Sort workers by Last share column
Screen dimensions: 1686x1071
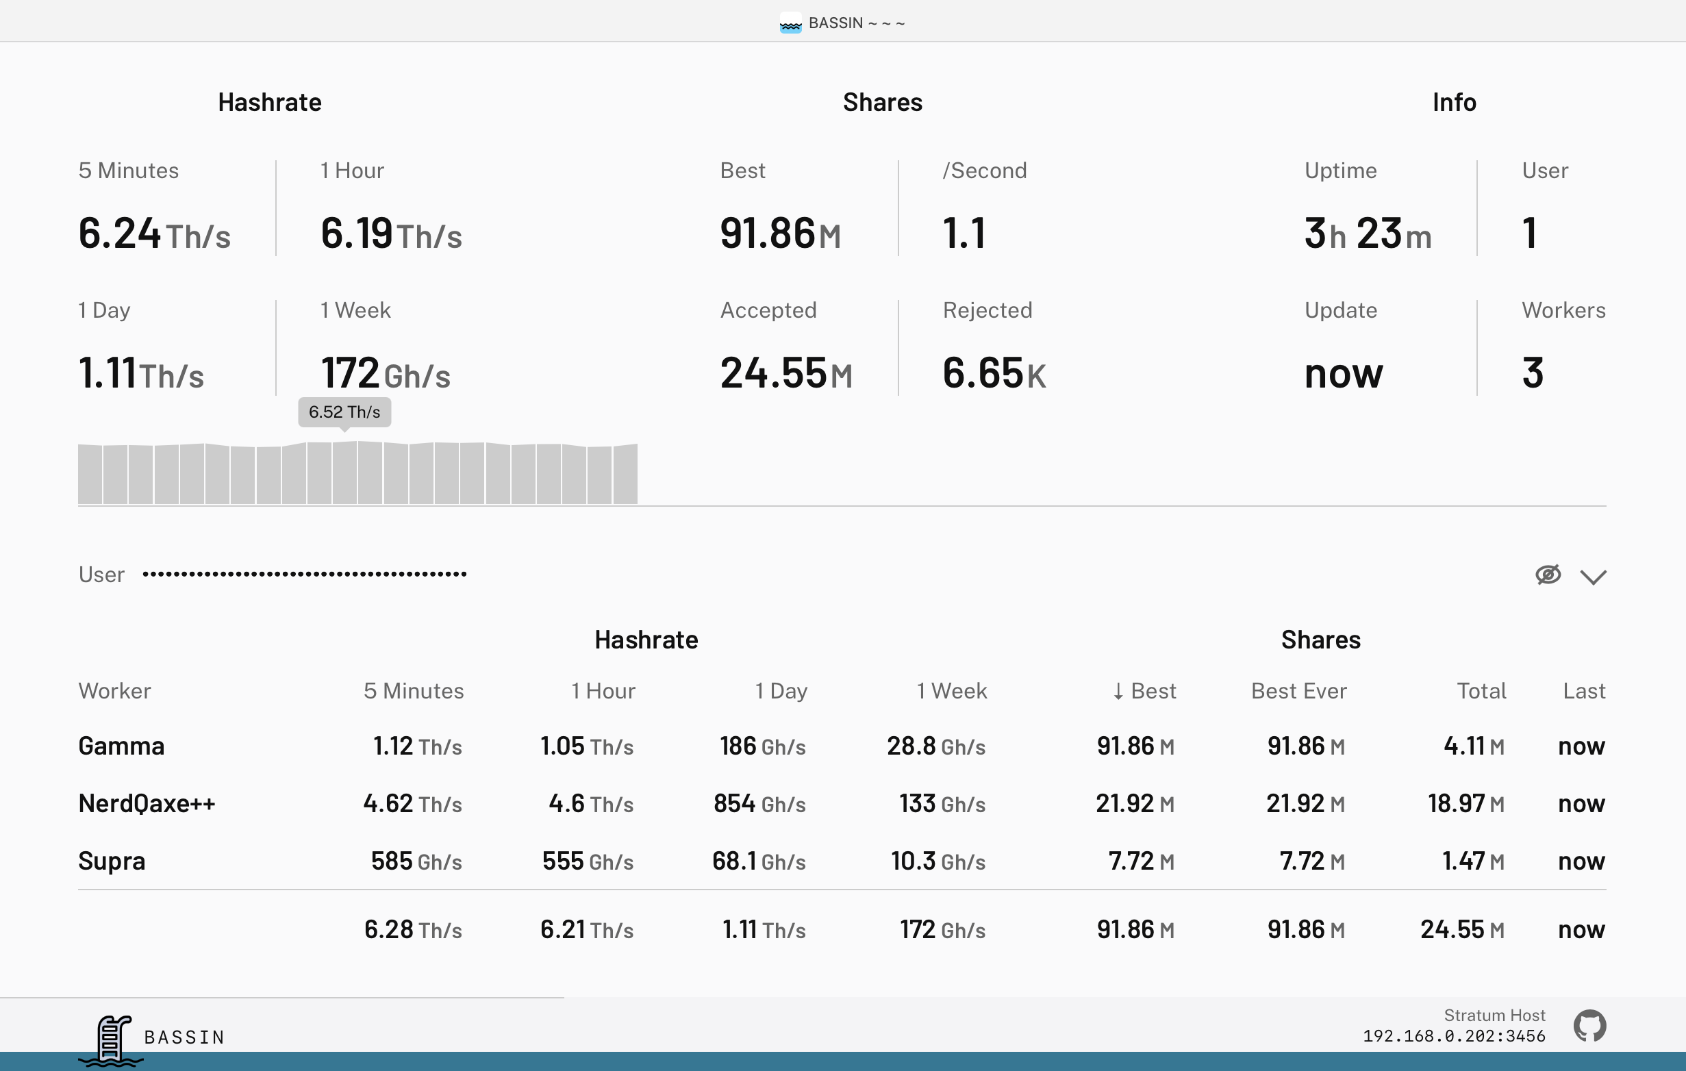coord(1584,691)
